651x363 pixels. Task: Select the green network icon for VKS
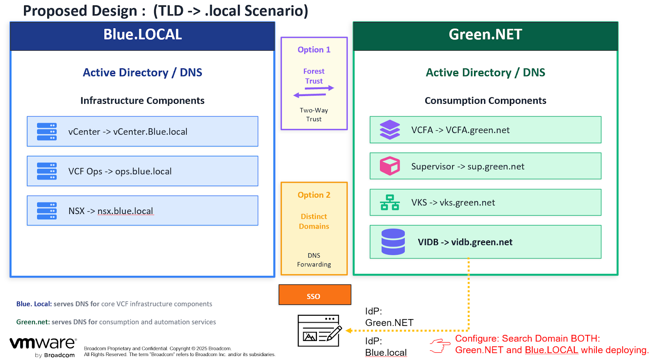(x=390, y=202)
